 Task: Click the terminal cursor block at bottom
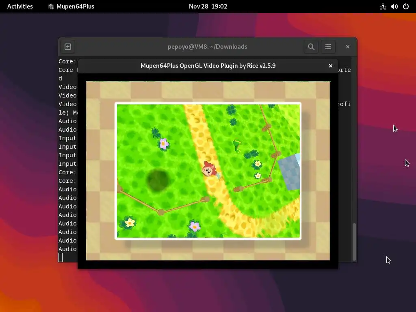(61, 257)
